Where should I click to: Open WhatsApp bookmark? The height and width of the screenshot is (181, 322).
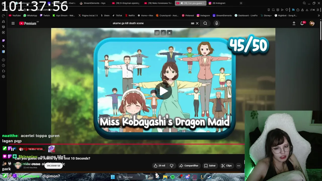30,16
